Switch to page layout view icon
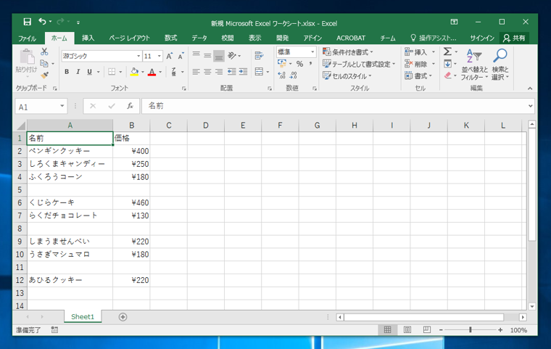The height and width of the screenshot is (349, 551). 407,329
